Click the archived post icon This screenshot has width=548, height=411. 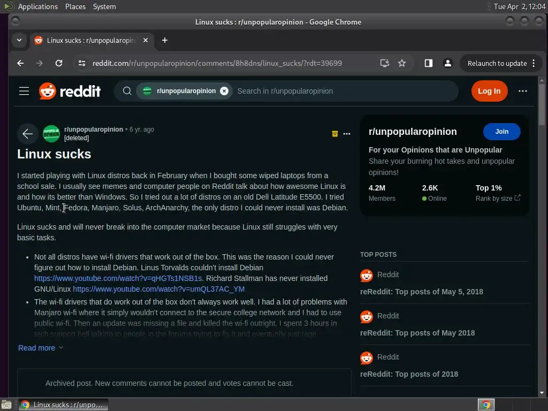[335, 133]
